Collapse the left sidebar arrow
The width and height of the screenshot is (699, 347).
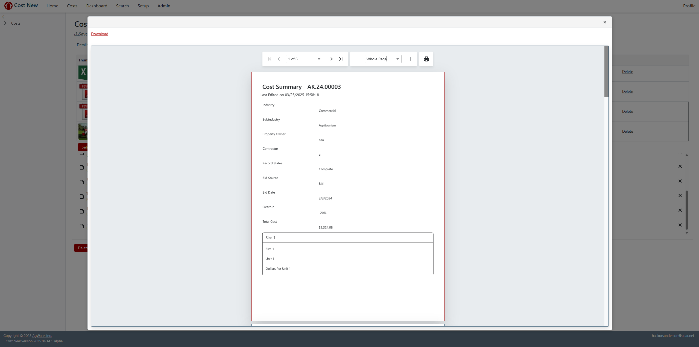3,17
